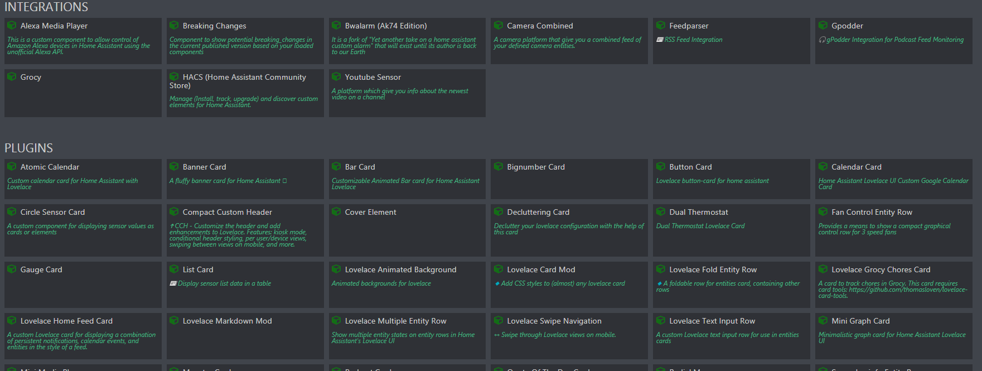Click the cube icon beside Camera Combined
The width and height of the screenshot is (982, 371).
pyautogui.click(x=499, y=25)
